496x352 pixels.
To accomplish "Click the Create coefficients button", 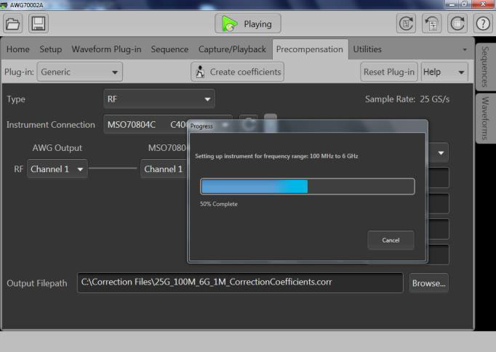I will click(x=237, y=72).
